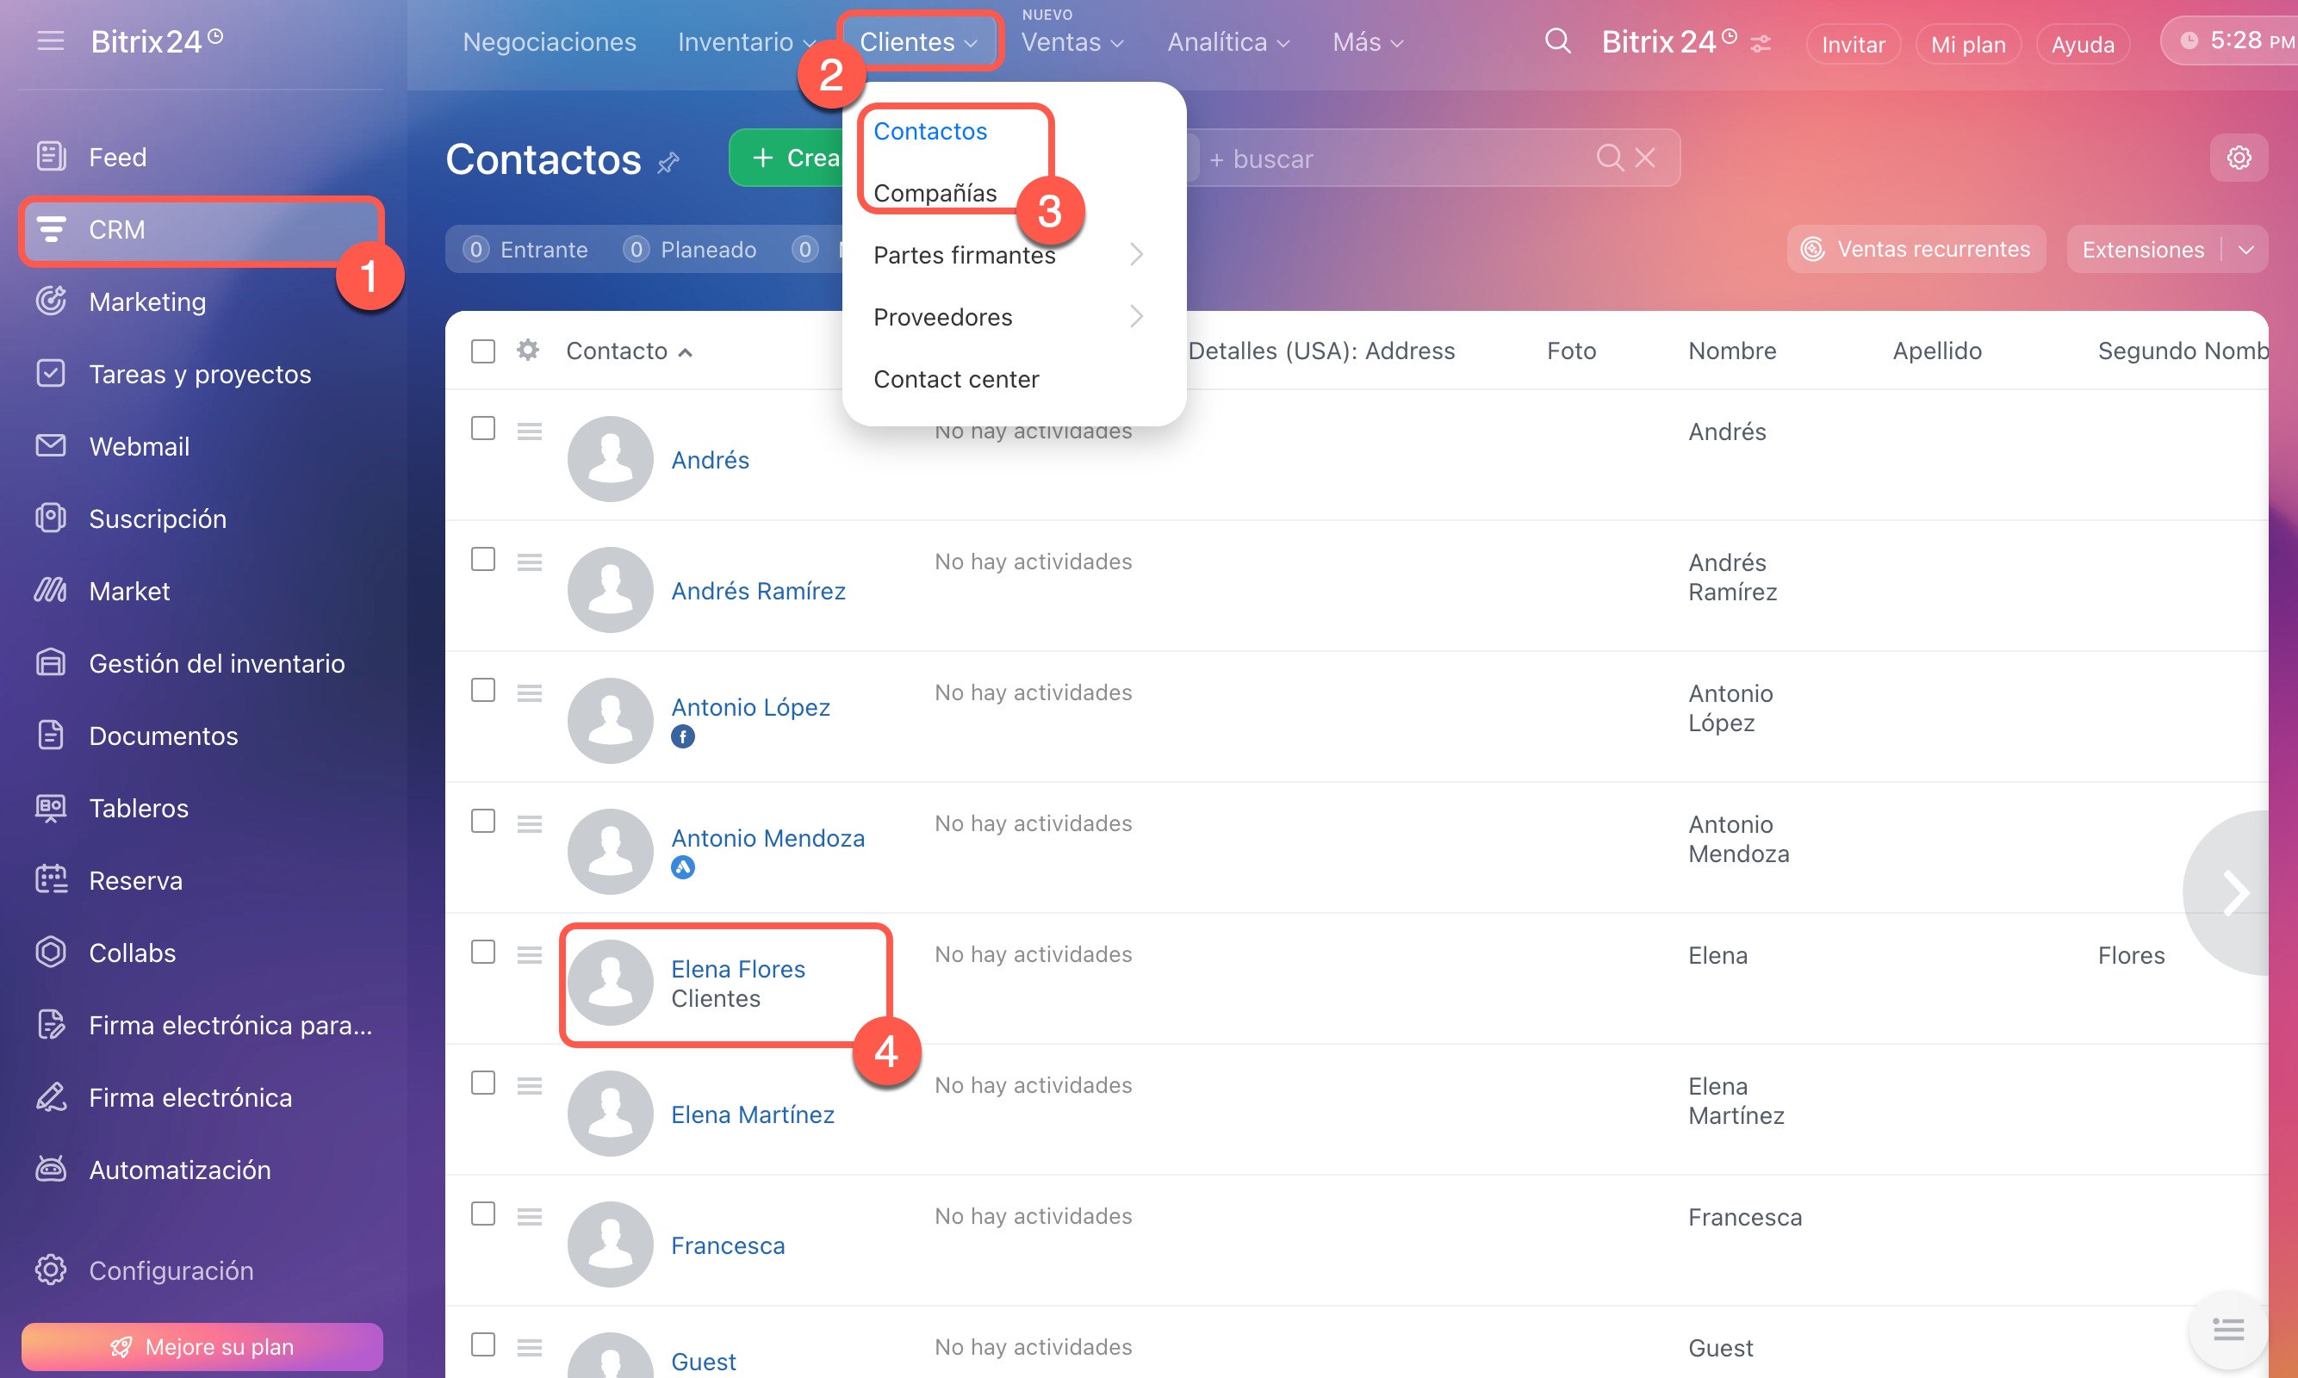
Task: Open the search magnifier in top bar
Action: [x=1557, y=42]
